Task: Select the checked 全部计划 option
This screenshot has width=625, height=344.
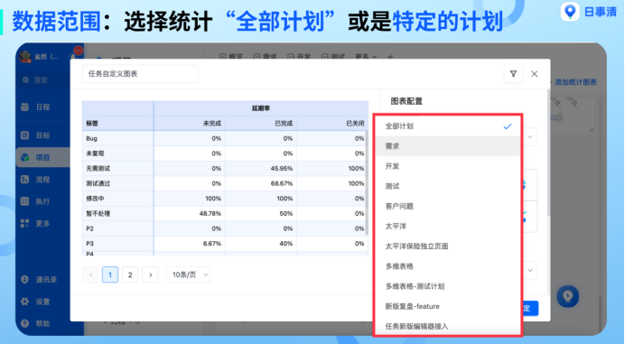Action: click(448, 126)
